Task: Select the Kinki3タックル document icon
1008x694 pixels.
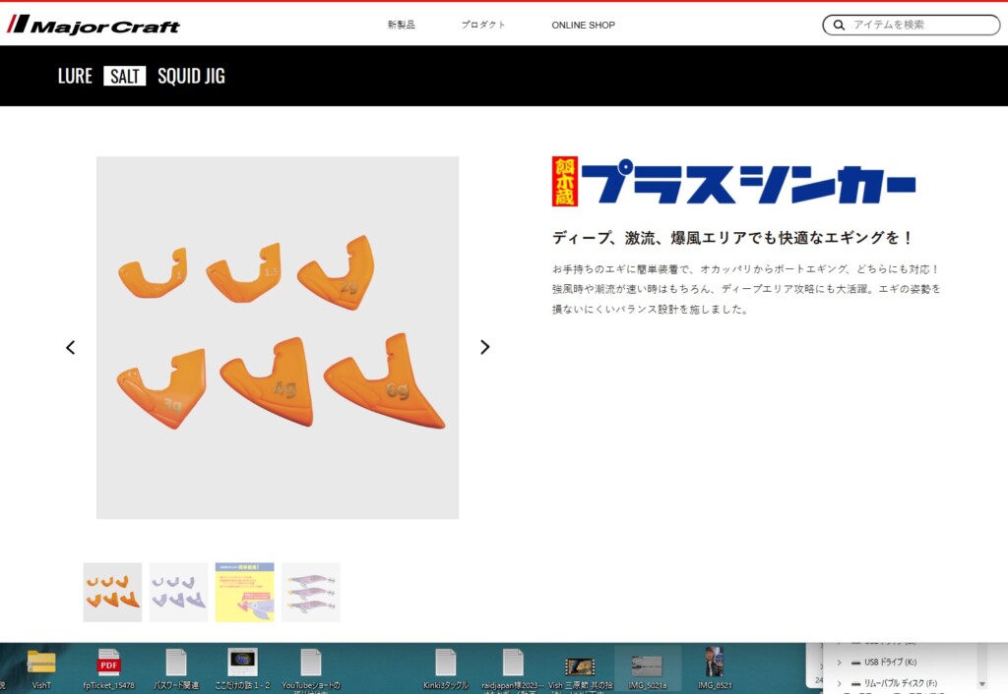Action: (445, 663)
